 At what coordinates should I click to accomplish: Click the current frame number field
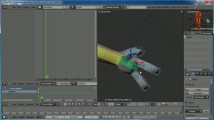[91, 117]
